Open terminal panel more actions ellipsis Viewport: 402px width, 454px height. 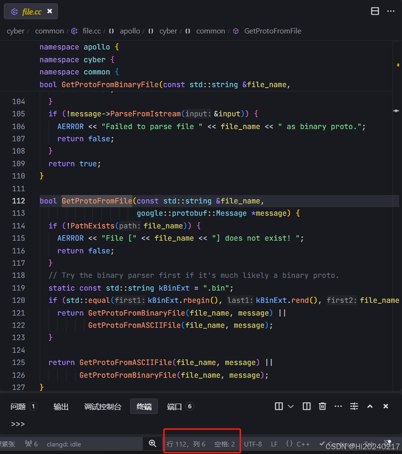(x=338, y=406)
